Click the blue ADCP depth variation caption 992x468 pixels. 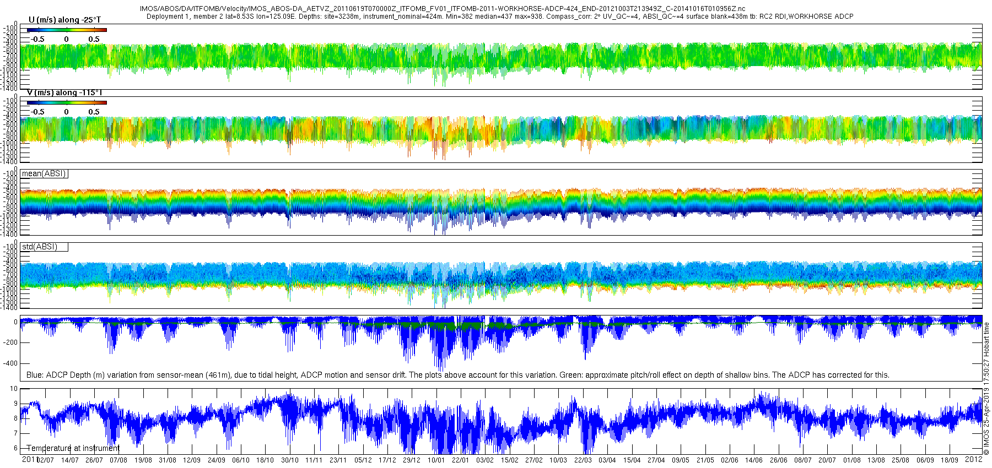click(457, 375)
